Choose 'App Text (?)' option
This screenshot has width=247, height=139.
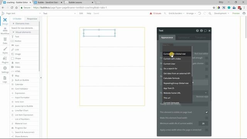click(177, 88)
